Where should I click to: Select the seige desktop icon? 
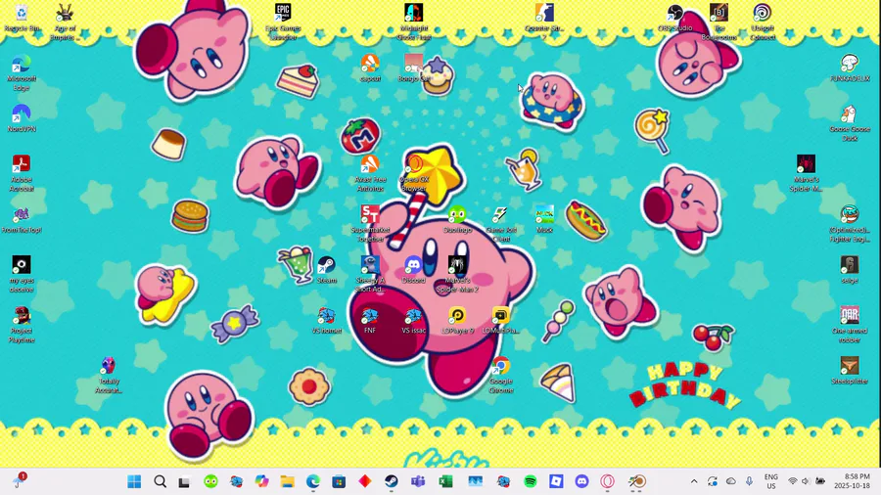(850, 270)
